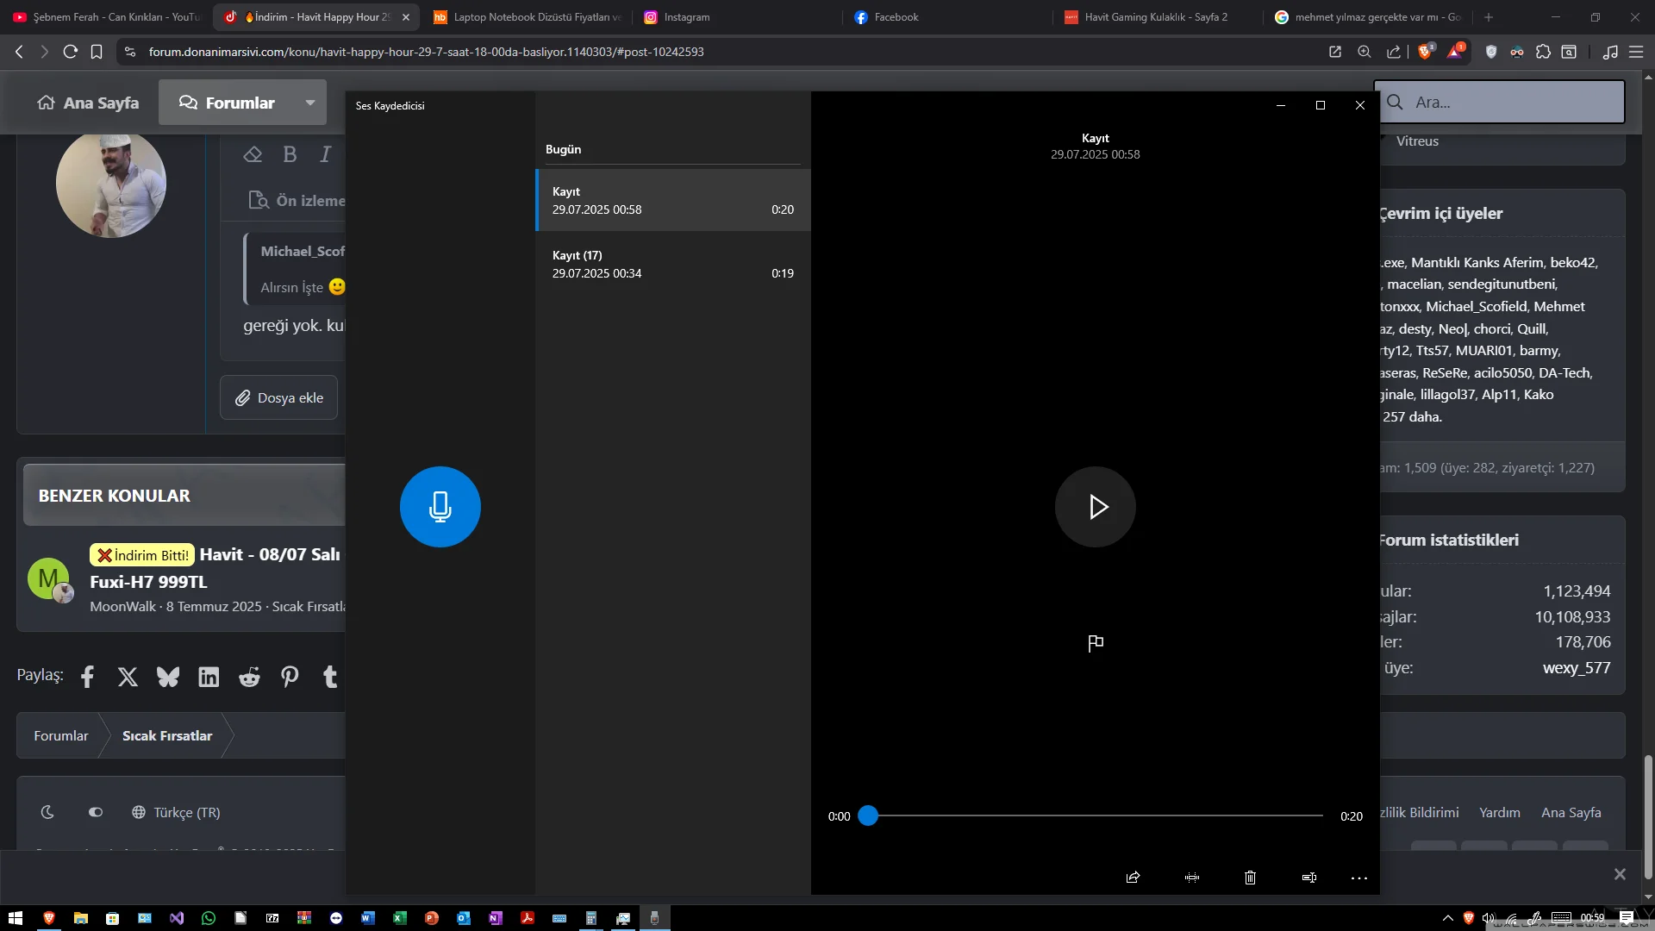Switch to the Instagram browser tab

[x=686, y=17]
